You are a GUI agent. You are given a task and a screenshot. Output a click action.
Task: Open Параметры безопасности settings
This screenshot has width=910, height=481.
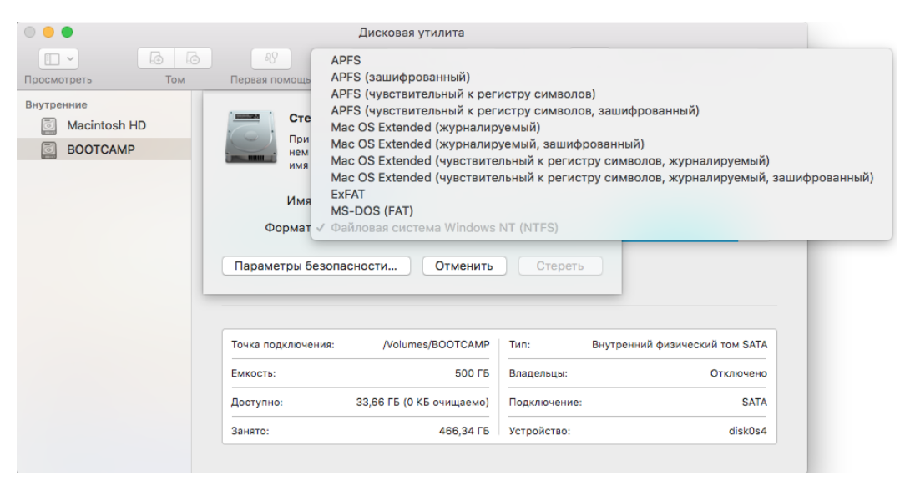pos(315,266)
